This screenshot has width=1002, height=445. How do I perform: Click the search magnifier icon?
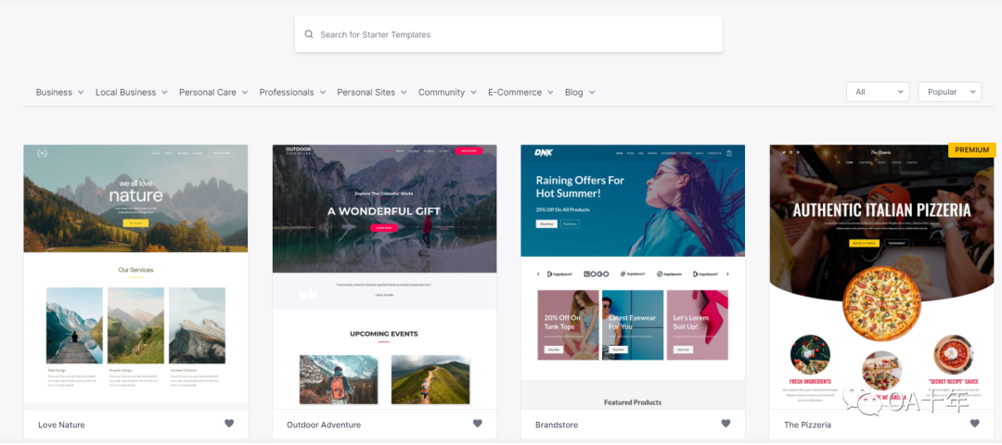309,34
